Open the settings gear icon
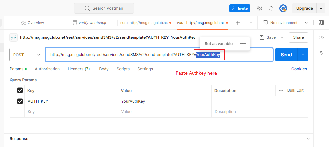This screenshot has height=147, width=329. [259, 8]
